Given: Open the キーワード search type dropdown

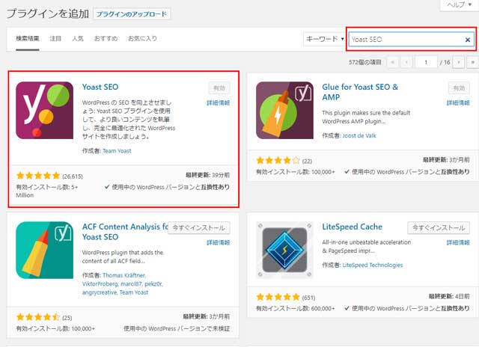Looking at the screenshot, I should tap(325, 39).
